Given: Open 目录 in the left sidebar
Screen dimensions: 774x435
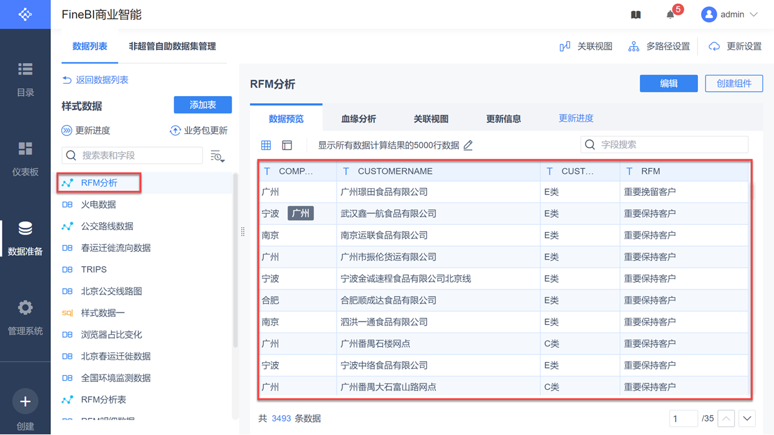Looking at the screenshot, I should point(25,80).
